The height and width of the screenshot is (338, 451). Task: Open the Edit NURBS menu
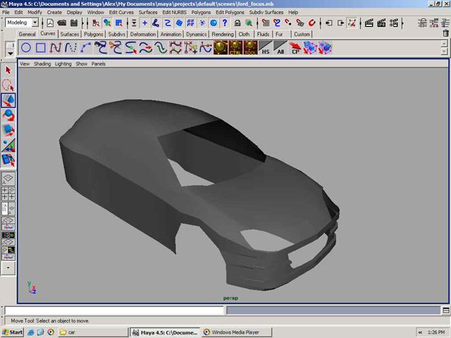pyautogui.click(x=173, y=13)
